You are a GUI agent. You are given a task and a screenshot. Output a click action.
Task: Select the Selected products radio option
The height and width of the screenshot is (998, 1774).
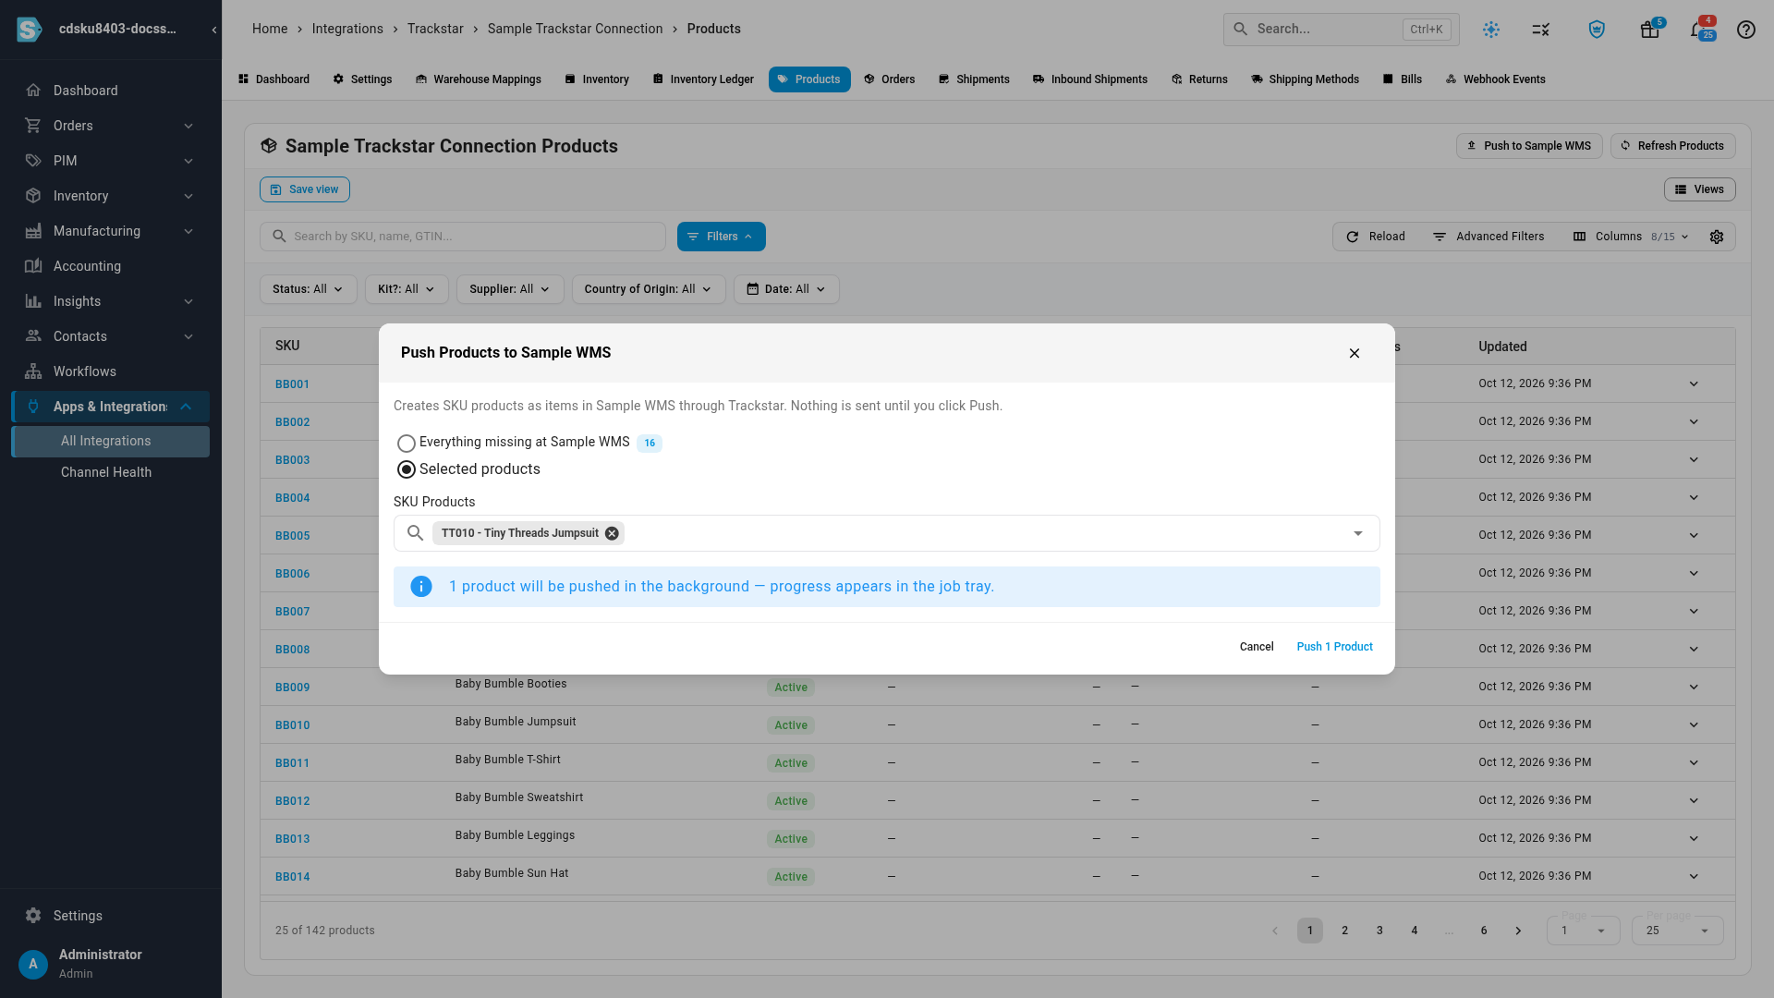pyautogui.click(x=407, y=469)
